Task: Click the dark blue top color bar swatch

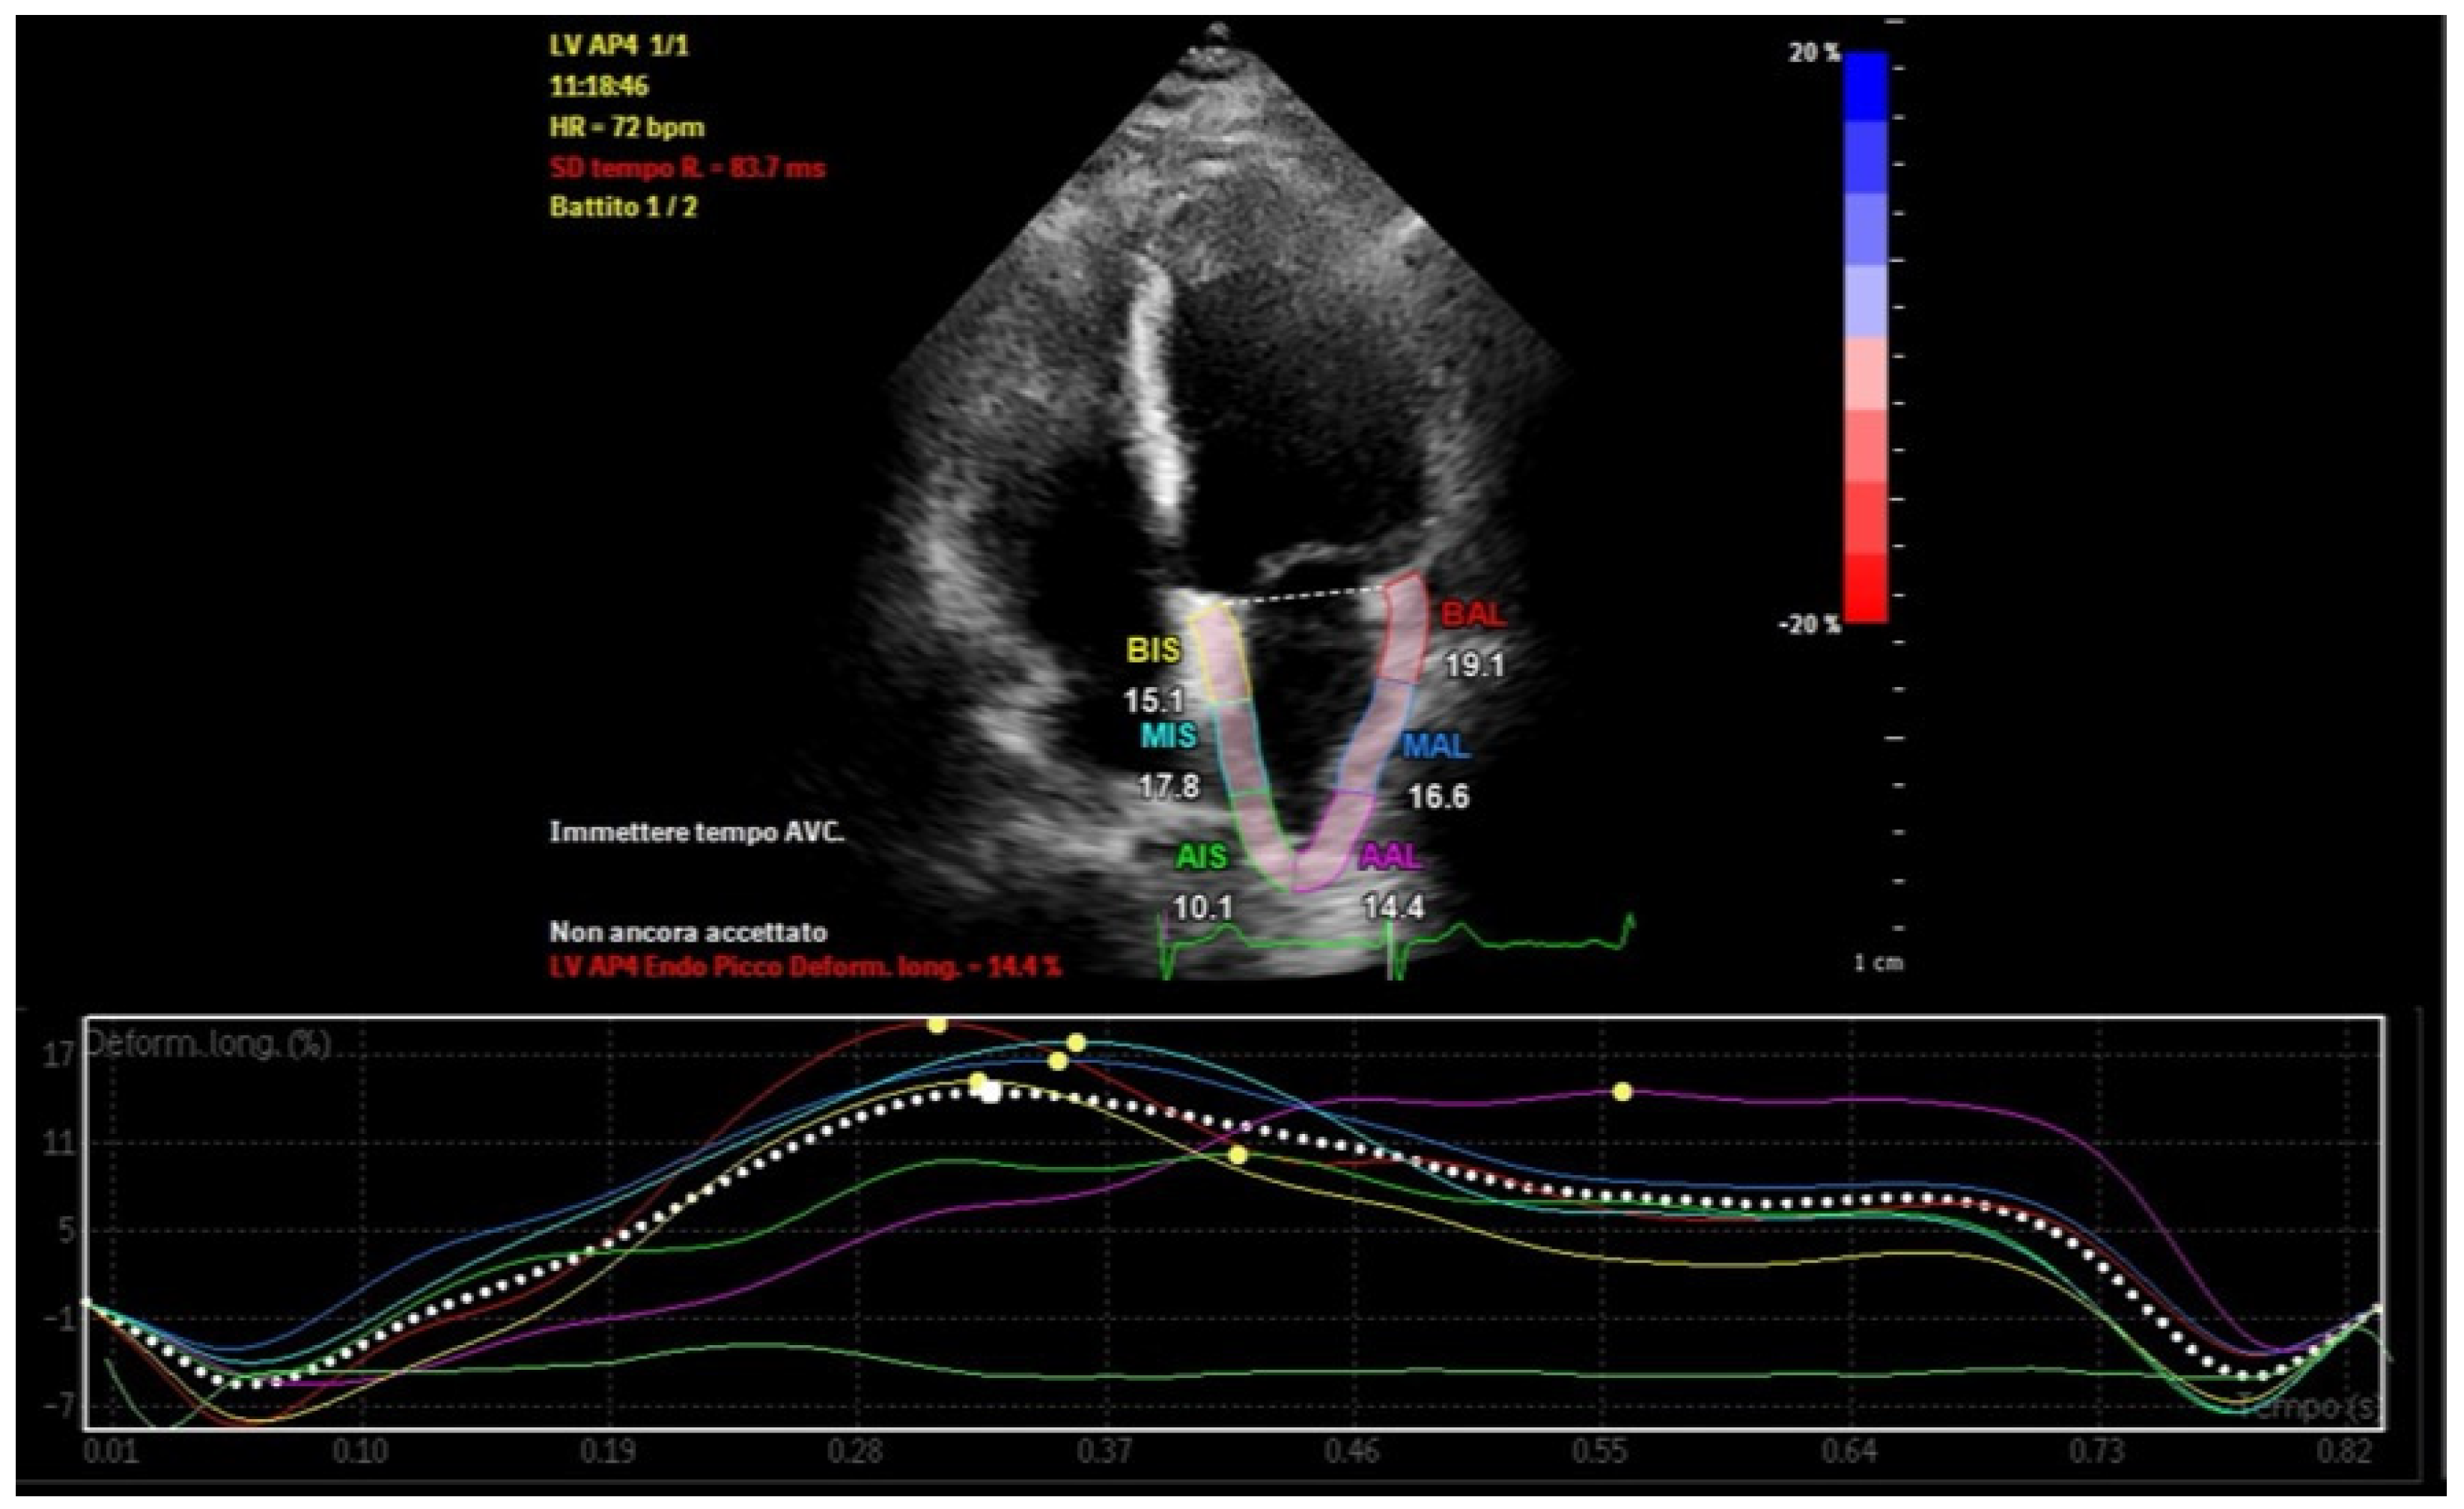Action: [x=1865, y=86]
